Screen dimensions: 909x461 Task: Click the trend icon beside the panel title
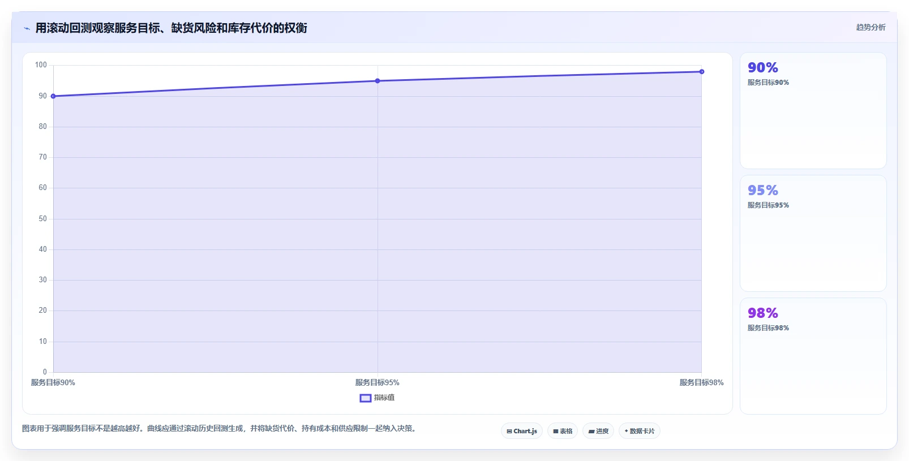[27, 28]
